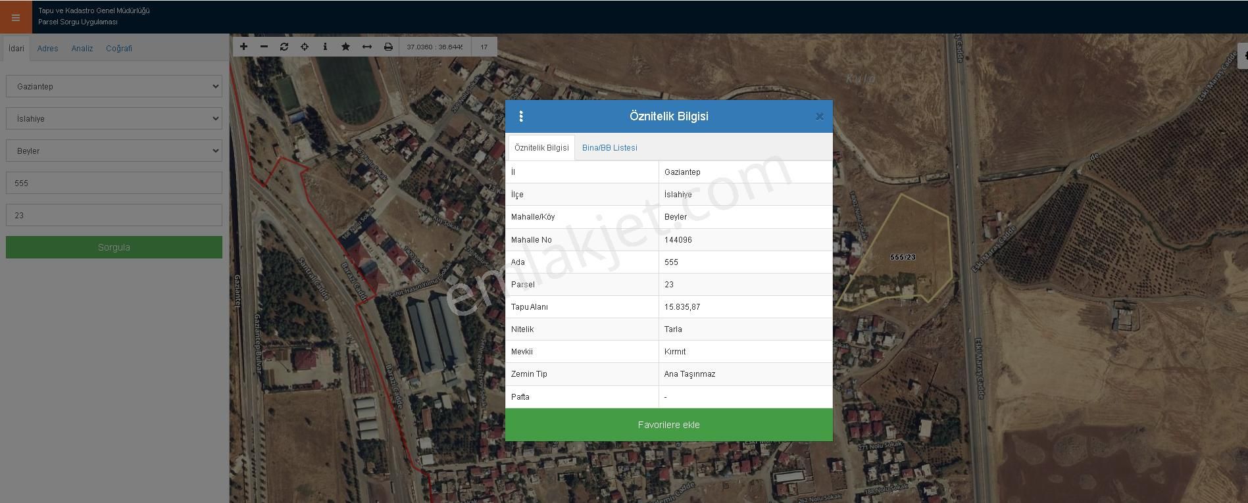Image resolution: width=1248 pixels, height=503 pixels.
Task: Click the green Sorgula button
Action: click(114, 247)
